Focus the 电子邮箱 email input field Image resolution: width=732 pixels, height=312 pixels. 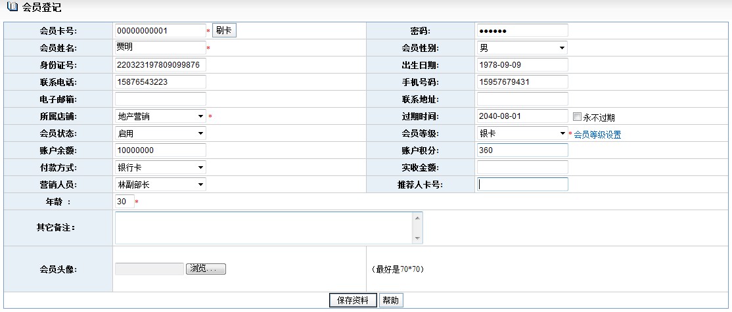pos(160,99)
